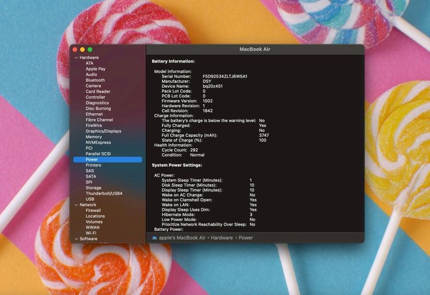430x295 pixels.
Task: Click the MacBook Air window title
Action: click(255, 49)
